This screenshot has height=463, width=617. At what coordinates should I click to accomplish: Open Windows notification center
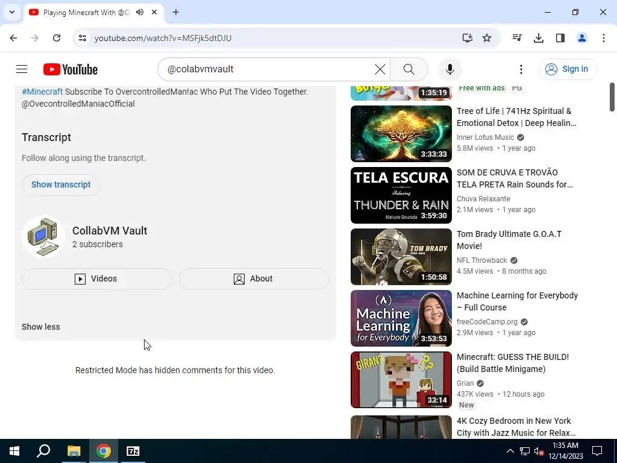click(x=597, y=451)
